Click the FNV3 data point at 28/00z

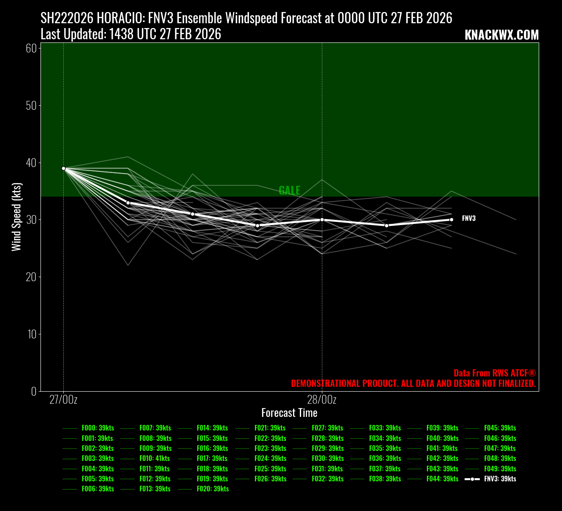(322, 220)
